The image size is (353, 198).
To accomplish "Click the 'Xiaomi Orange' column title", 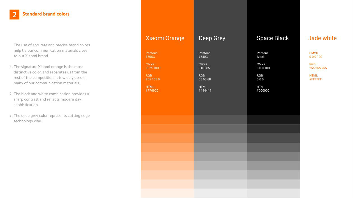I will click(x=165, y=38).
